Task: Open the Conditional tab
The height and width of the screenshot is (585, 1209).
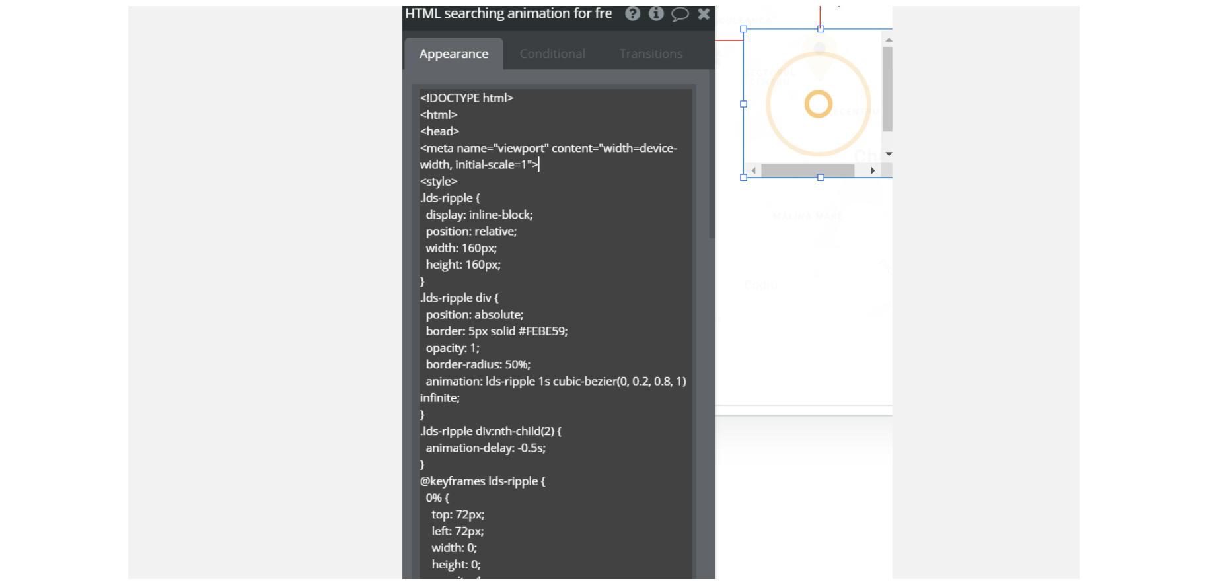Action: click(552, 54)
